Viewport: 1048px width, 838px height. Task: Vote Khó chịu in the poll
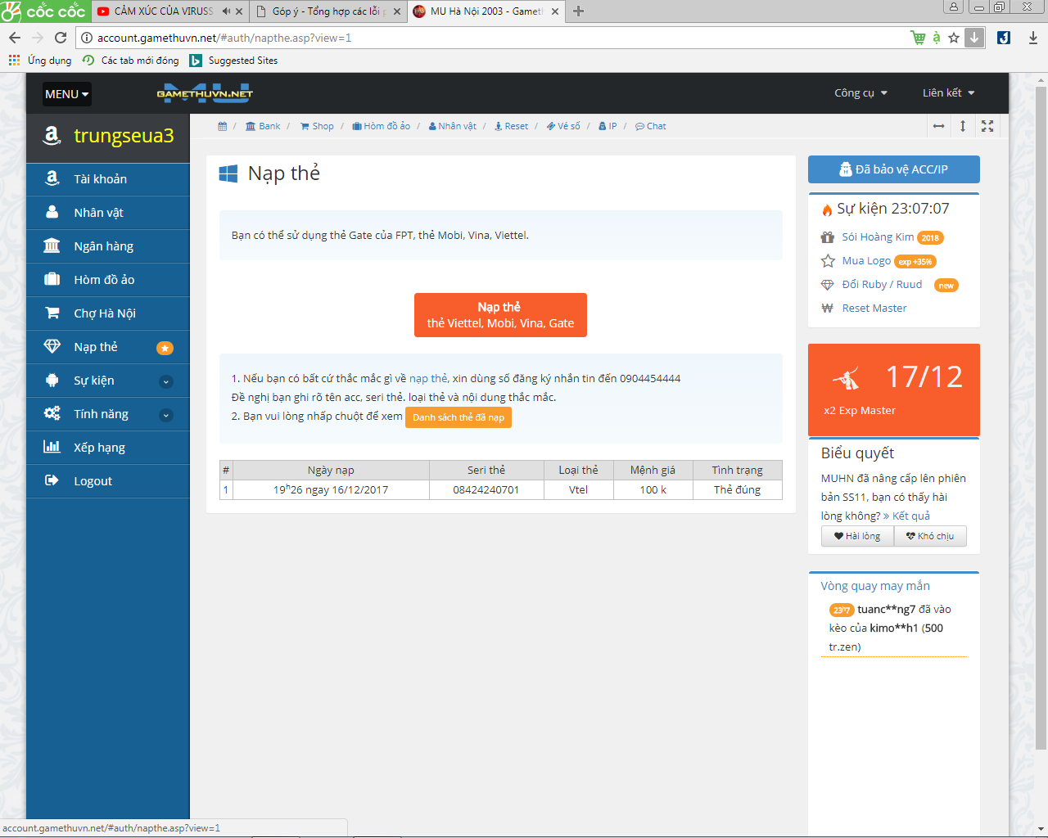930,536
